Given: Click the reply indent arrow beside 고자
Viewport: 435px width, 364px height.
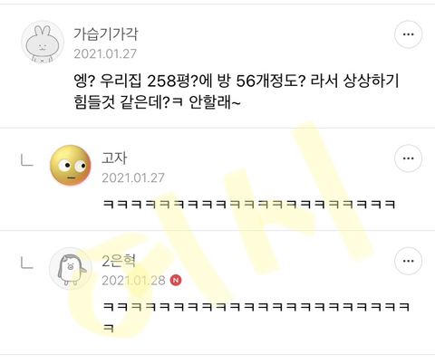Looking at the screenshot, I should (x=26, y=160).
